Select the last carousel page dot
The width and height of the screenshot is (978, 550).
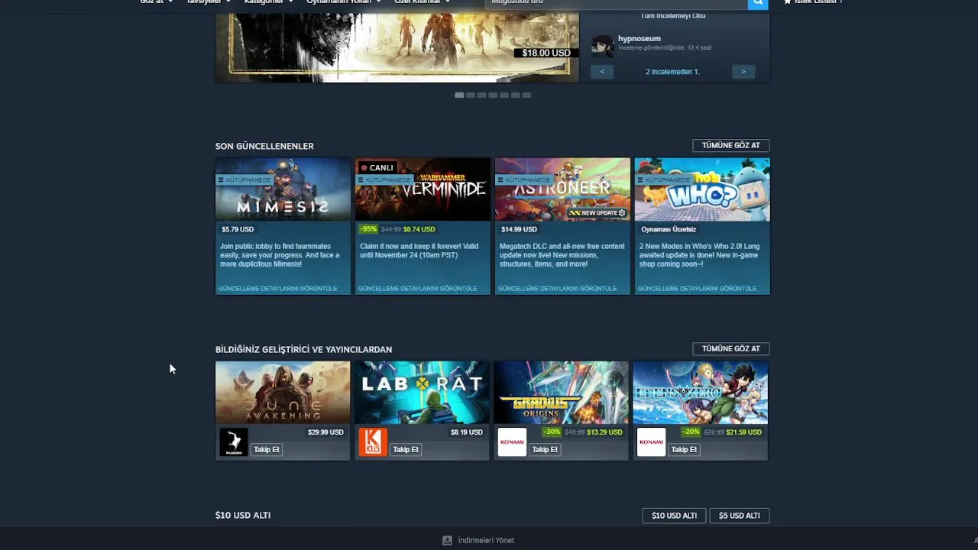click(526, 95)
